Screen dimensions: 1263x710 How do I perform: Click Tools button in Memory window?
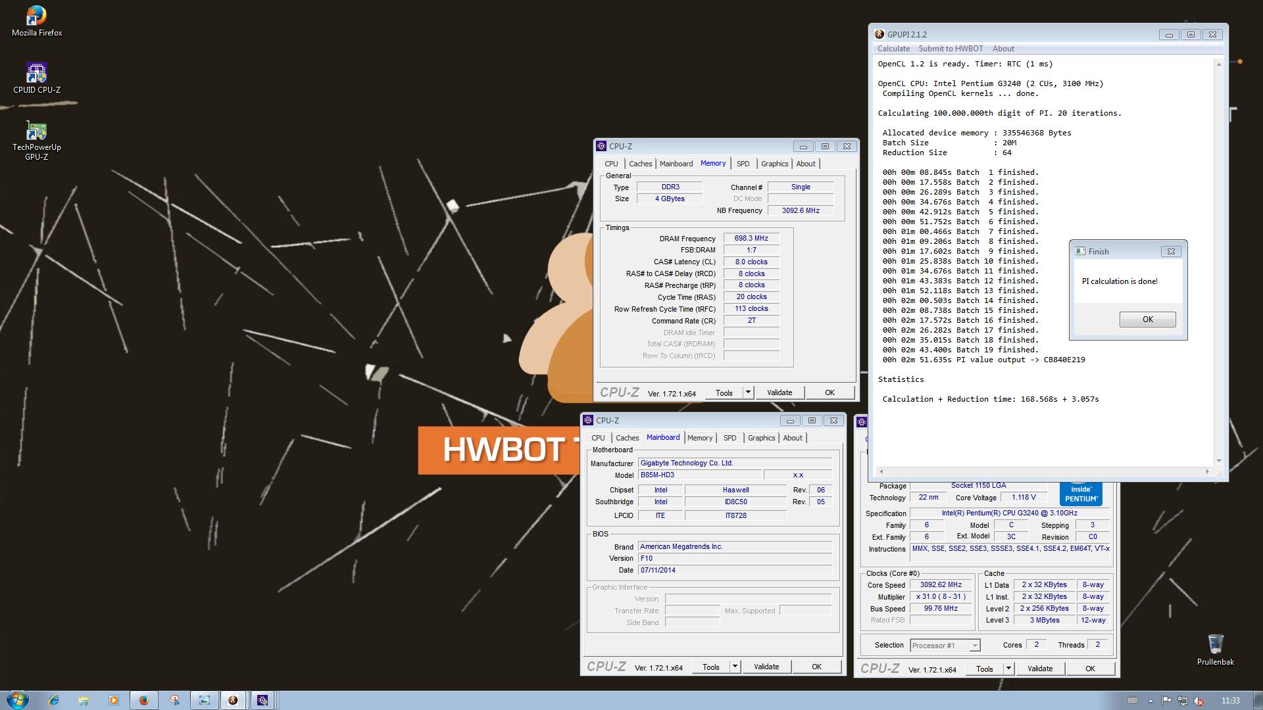pos(724,392)
